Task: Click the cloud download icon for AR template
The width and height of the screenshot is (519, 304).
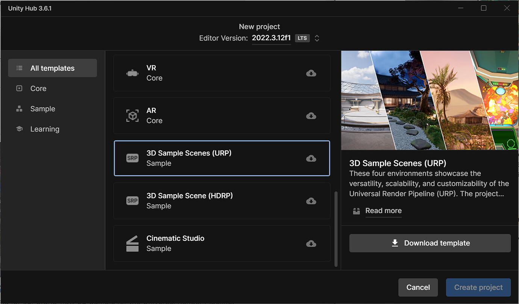Action: tap(311, 116)
